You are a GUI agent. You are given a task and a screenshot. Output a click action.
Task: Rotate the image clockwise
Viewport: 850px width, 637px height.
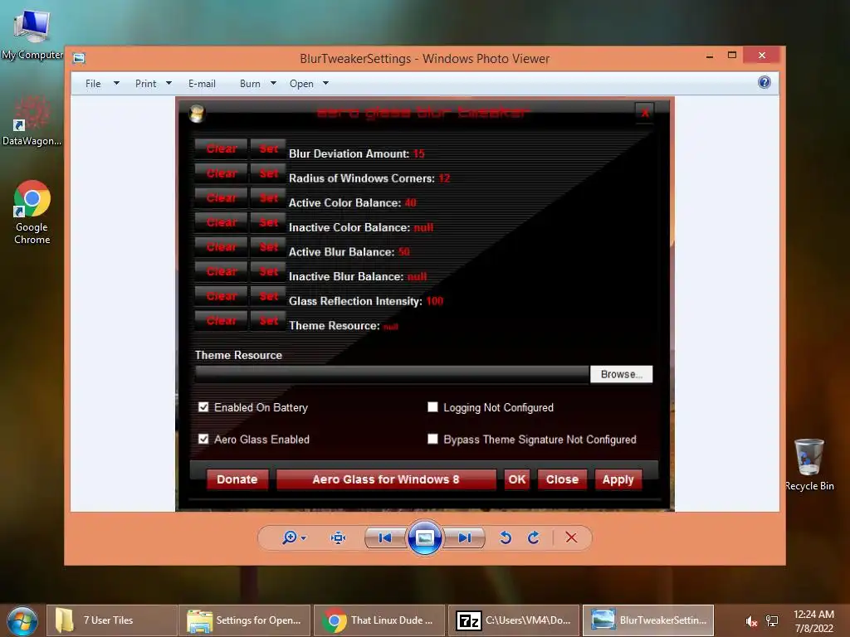pyautogui.click(x=534, y=537)
